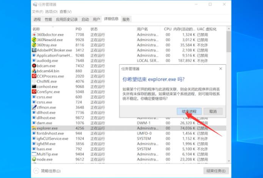Click PID 9612 of node.exe

point(80,159)
